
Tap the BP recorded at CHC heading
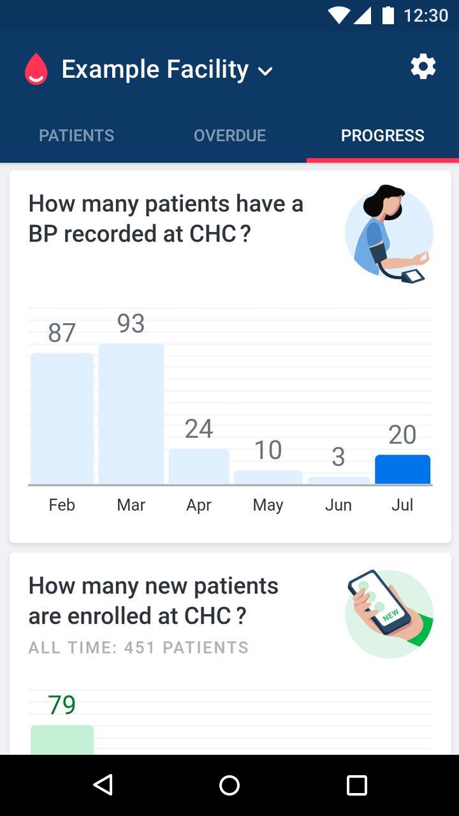(166, 218)
